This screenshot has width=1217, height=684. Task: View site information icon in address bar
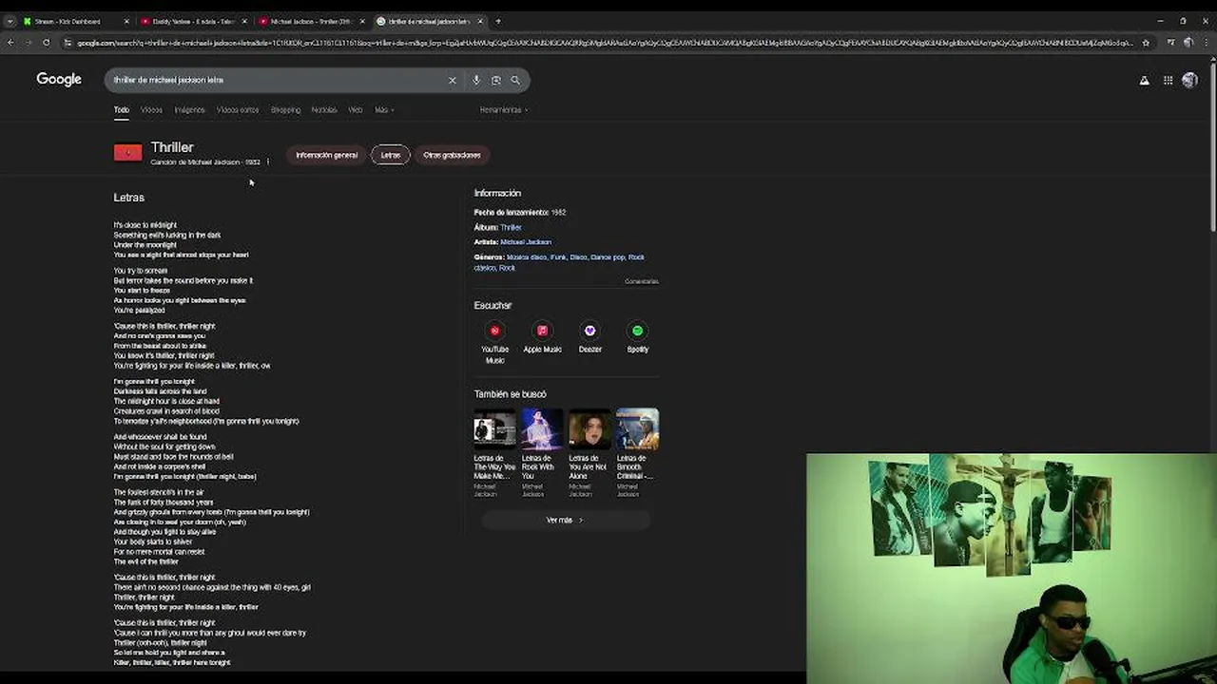(x=68, y=43)
